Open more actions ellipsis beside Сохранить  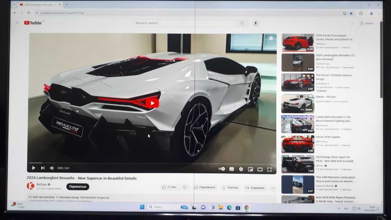pos(273,188)
